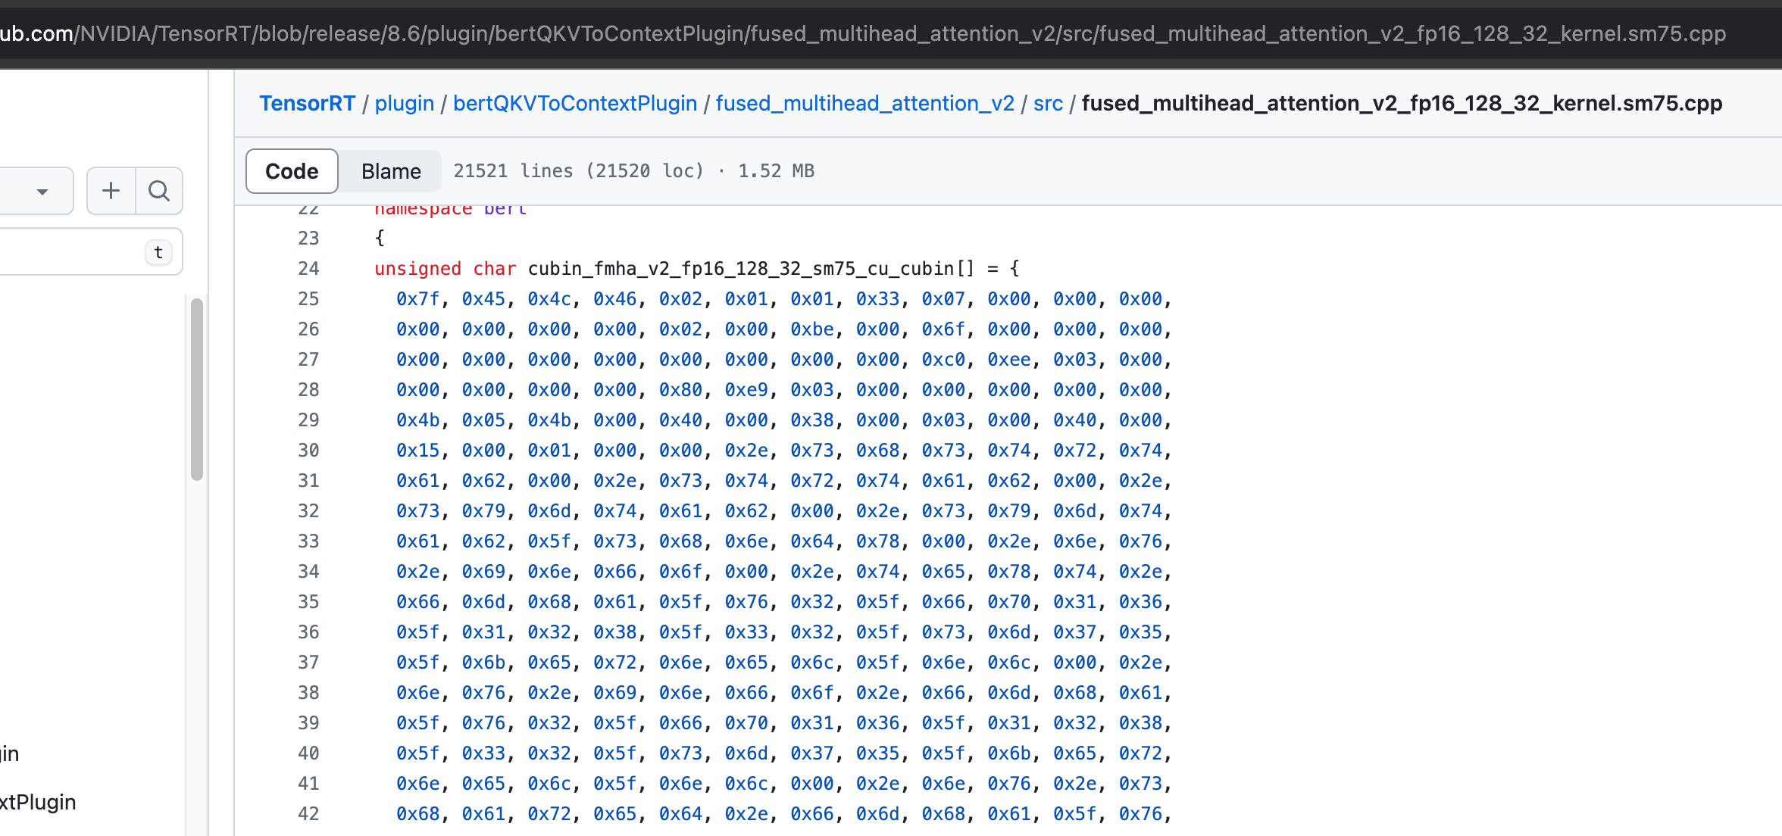Click the search magnifier icon in sidebar
Viewport: 1782px width, 836px height.
tap(158, 191)
